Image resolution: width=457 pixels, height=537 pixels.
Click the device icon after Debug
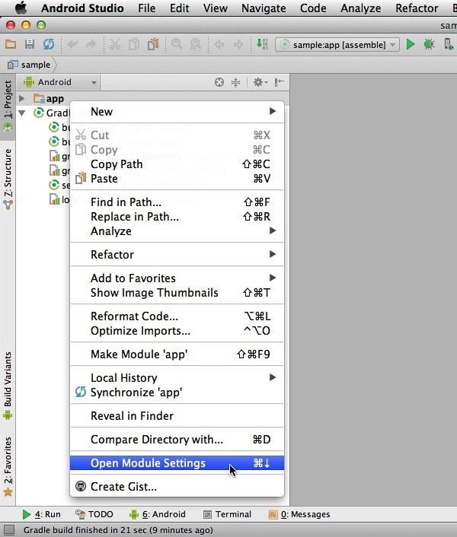448,45
